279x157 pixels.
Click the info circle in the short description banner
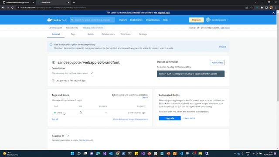51,44
